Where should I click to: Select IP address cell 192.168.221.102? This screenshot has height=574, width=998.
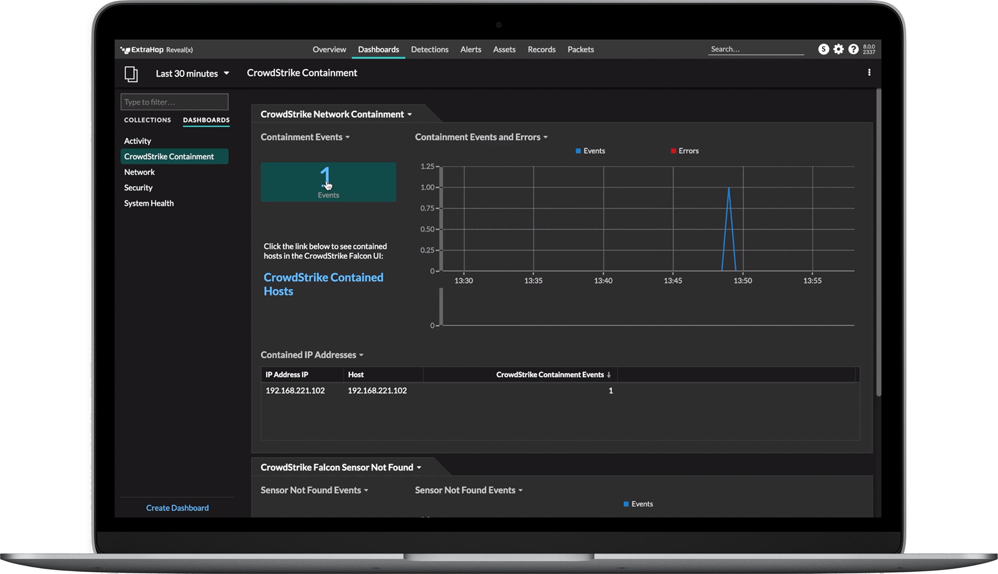295,391
